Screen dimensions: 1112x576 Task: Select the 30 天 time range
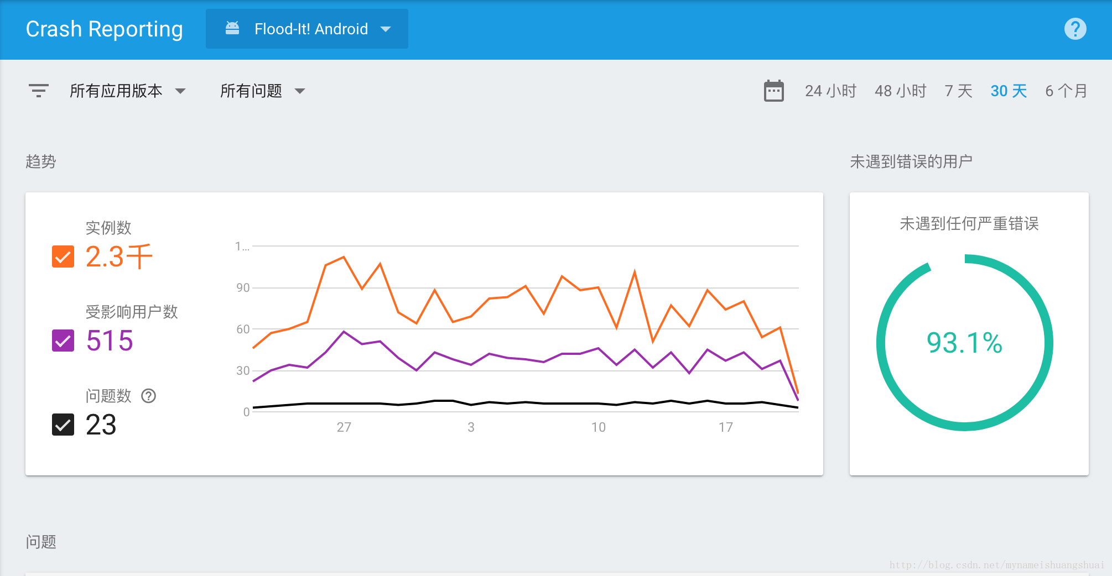tap(1008, 91)
